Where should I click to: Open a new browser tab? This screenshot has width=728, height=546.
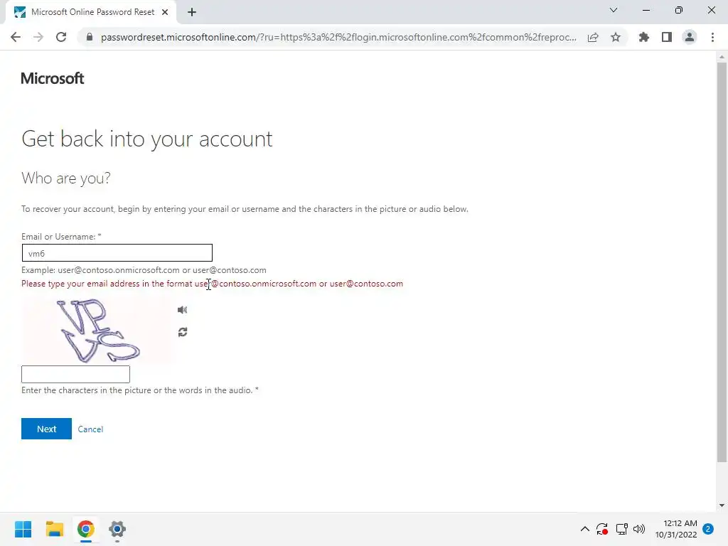192,13
